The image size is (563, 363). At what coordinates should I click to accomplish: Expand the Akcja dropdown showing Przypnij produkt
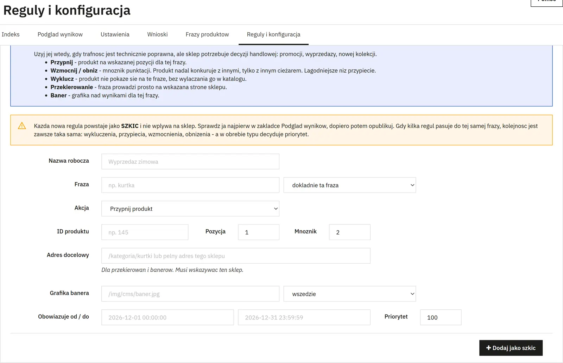(190, 209)
